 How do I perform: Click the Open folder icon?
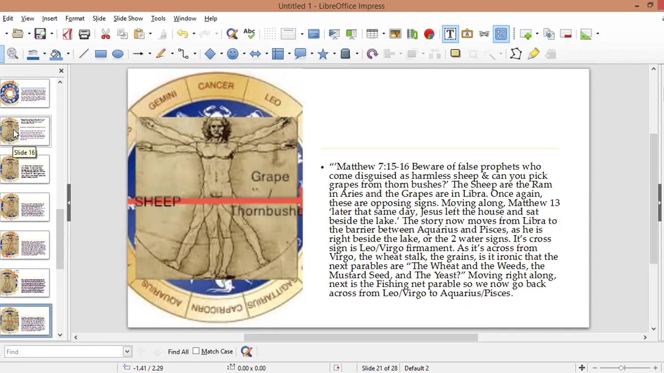pyautogui.click(x=18, y=34)
